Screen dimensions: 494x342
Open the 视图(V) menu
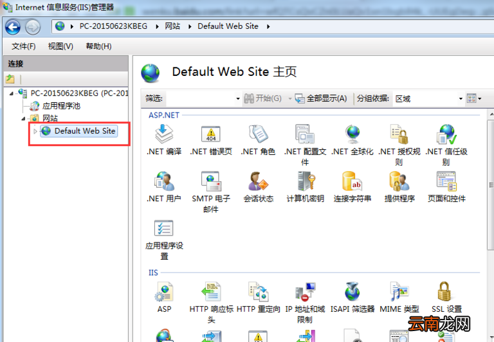(60, 46)
